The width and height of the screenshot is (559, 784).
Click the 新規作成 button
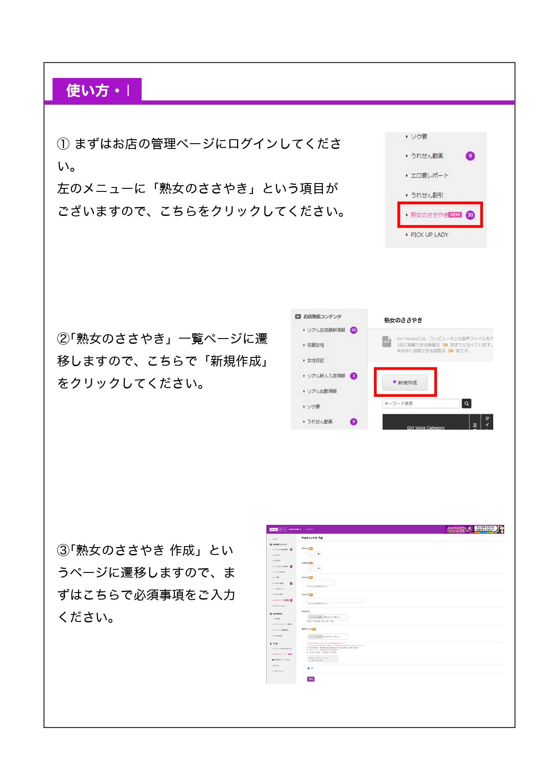coord(405,382)
